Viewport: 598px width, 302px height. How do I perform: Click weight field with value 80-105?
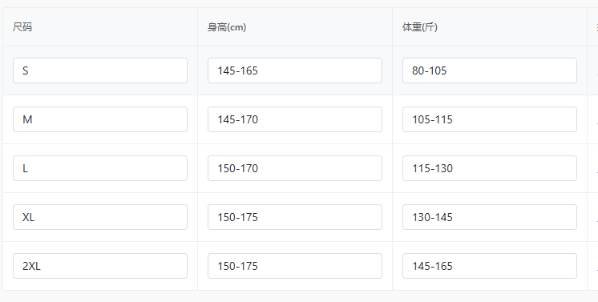490,70
